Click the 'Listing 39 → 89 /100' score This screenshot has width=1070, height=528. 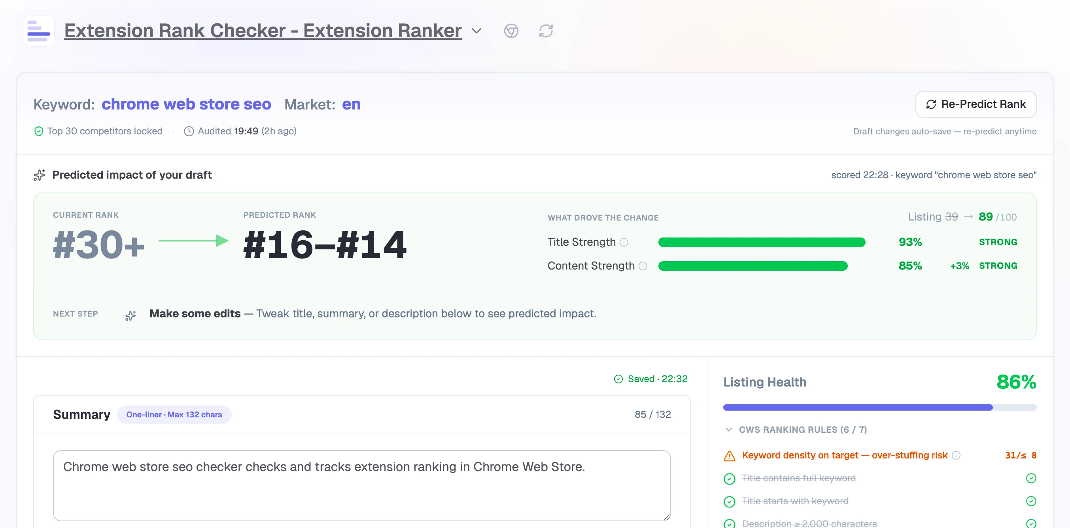coord(962,217)
